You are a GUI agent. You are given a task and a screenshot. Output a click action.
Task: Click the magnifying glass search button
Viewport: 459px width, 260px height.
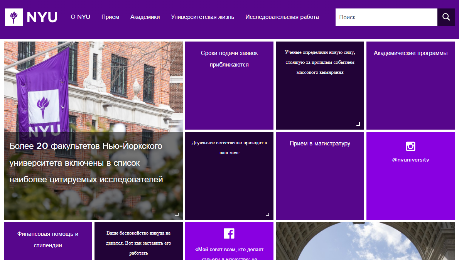click(446, 17)
